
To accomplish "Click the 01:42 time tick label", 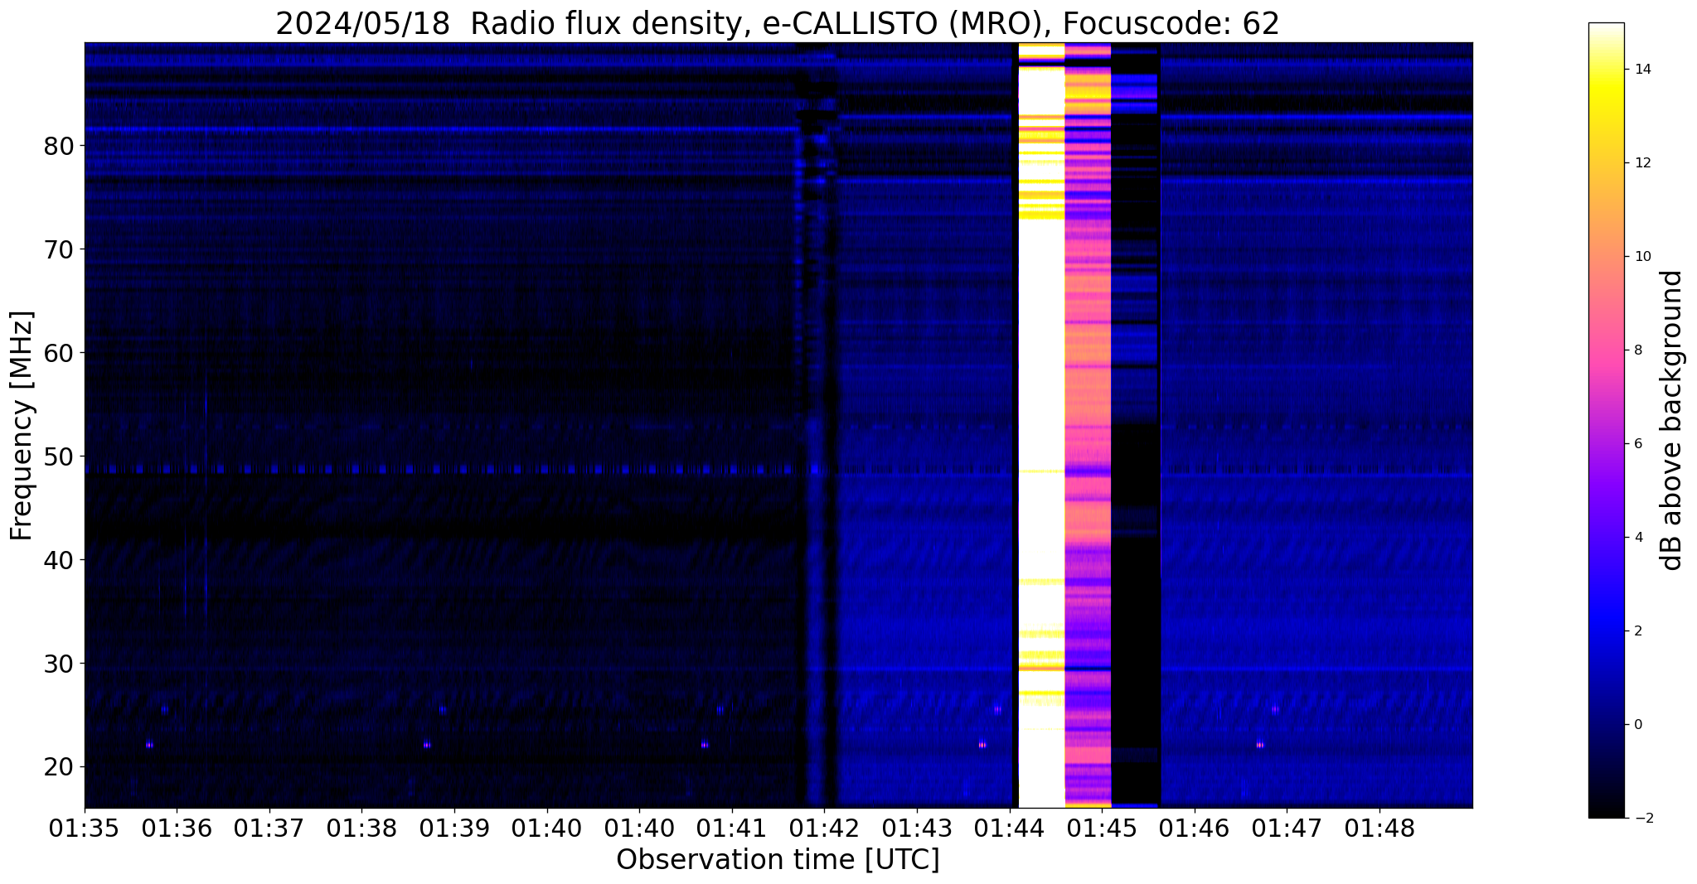I will point(824,828).
